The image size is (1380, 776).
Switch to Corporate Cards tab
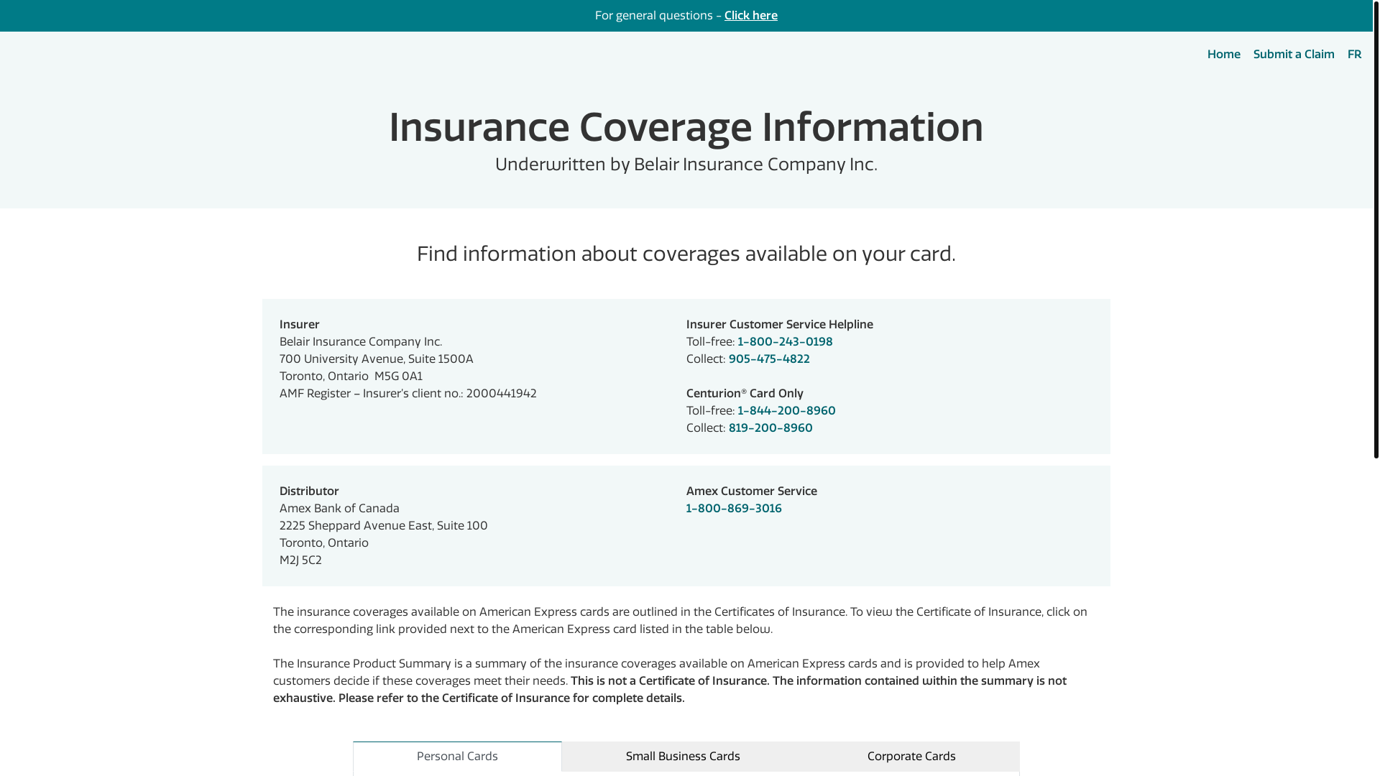911,757
